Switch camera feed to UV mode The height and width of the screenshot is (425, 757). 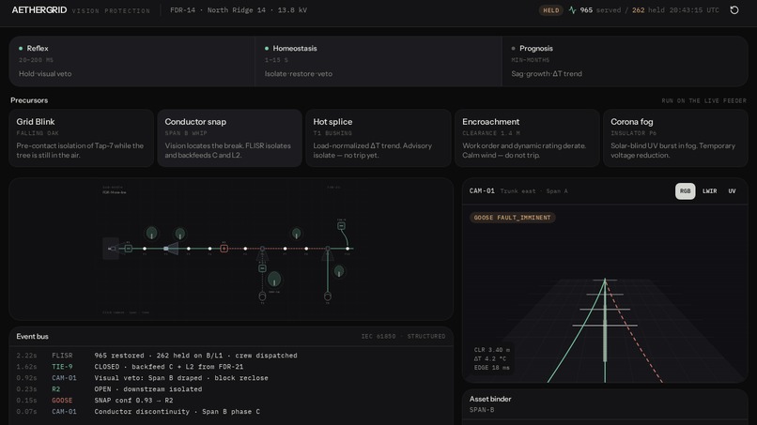pyautogui.click(x=732, y=191)
